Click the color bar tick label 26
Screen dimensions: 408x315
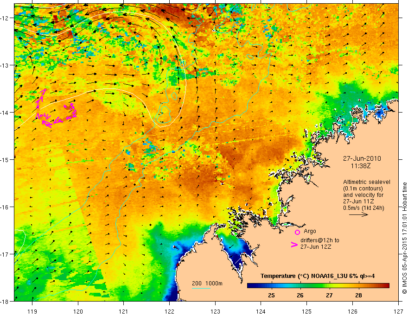coord(300,296)
